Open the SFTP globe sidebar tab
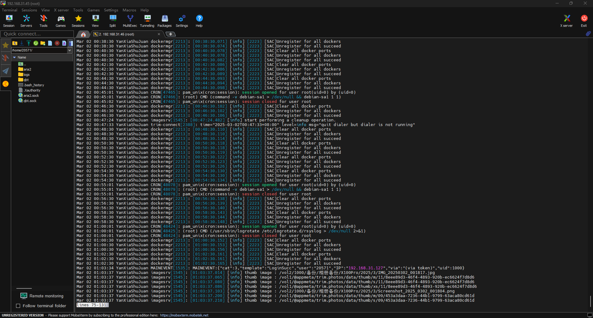This screenshot has height=318, width=593. 6,84
